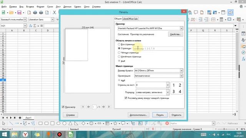Click the Insert comment speech bubble icon
Screen dimensions: 246x138
click(196, 12)
